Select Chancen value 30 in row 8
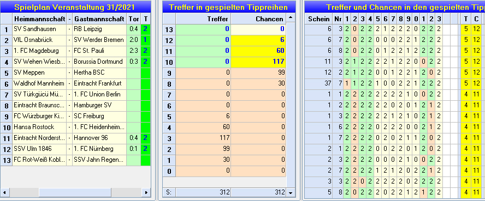This screenshot has height=201, width=485. coord(258,83)
